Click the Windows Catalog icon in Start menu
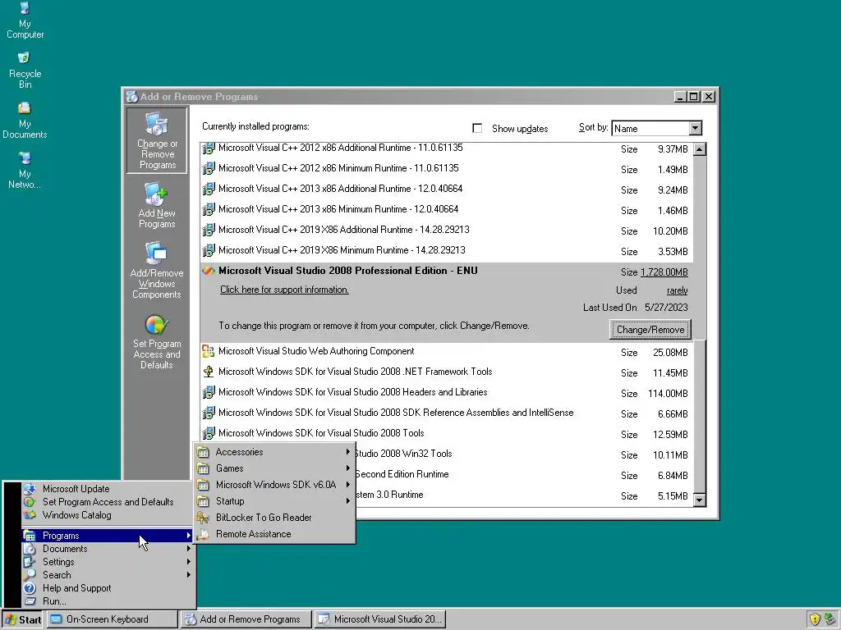 coord(30,515)
